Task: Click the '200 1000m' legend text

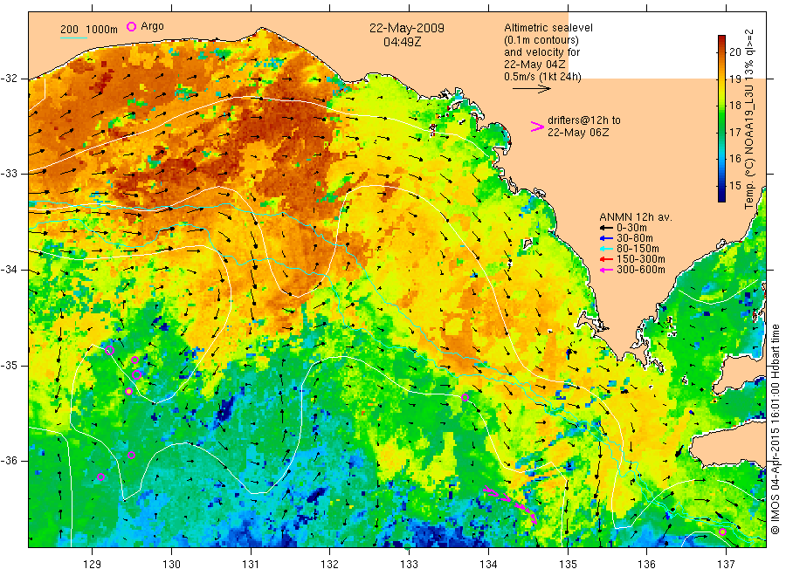Action: 89,30
